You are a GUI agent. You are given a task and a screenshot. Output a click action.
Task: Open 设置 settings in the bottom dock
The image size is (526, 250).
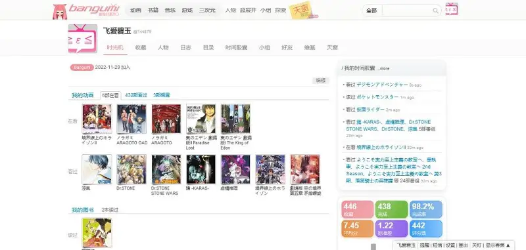point(450,245)
